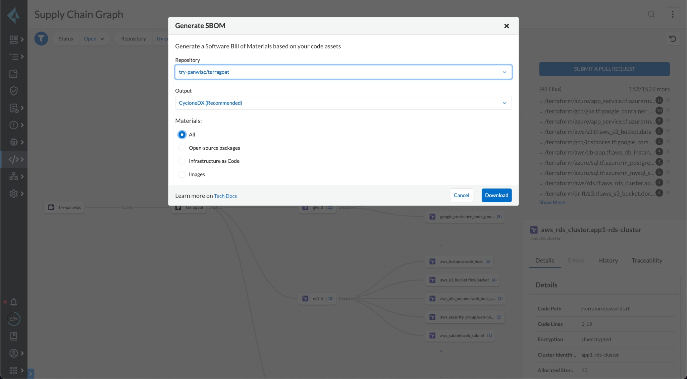
Task: Select the graph/network topology icon
Action: point(13,177)
